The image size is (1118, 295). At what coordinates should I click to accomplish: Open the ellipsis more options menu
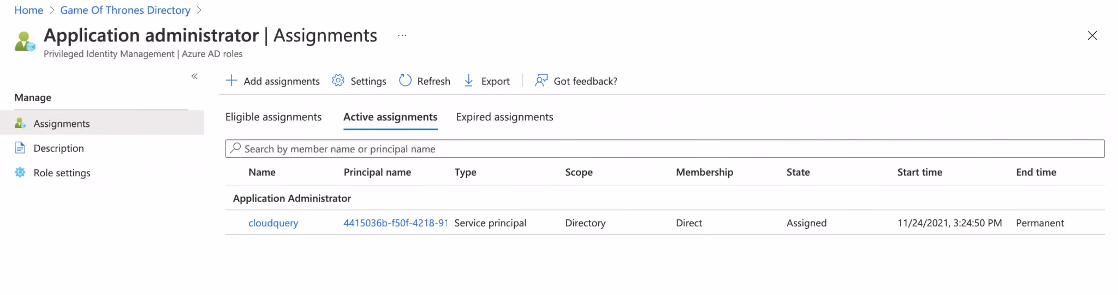[402, 35]
